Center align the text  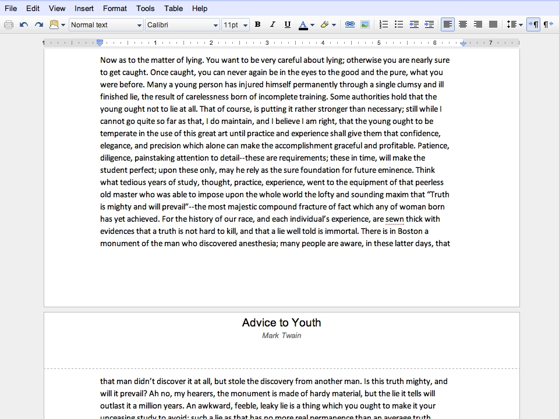463,24
